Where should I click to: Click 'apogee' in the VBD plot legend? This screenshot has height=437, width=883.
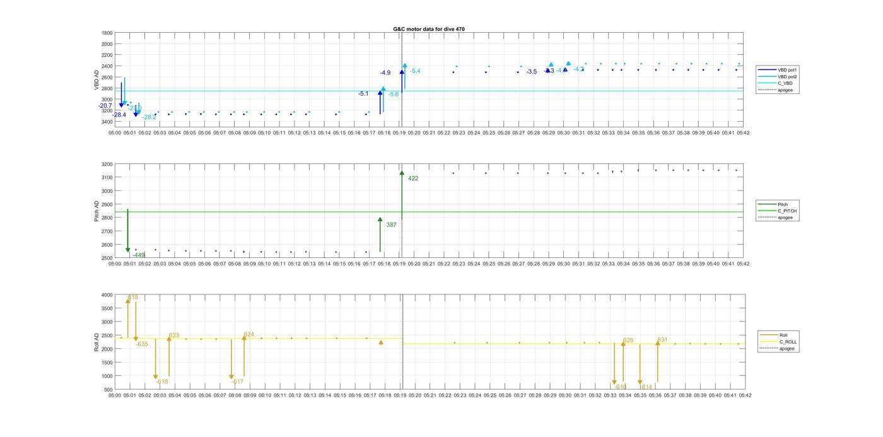[785, 90]
